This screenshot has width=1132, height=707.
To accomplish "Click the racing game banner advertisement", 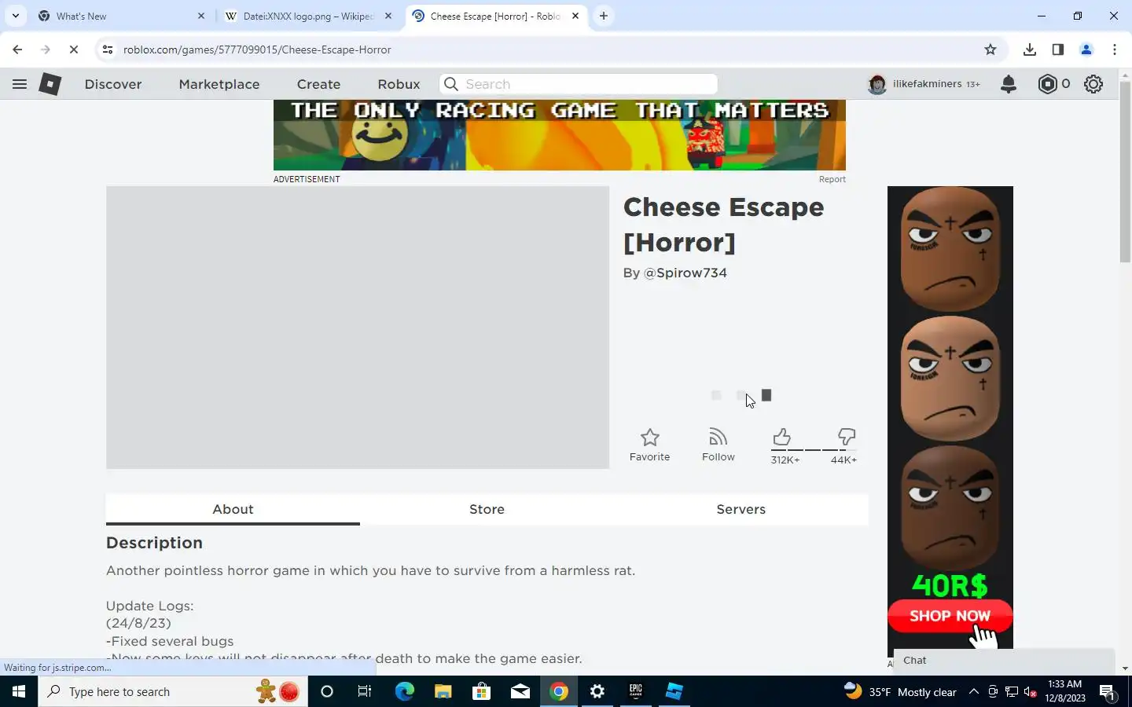I will click(560, 135).
